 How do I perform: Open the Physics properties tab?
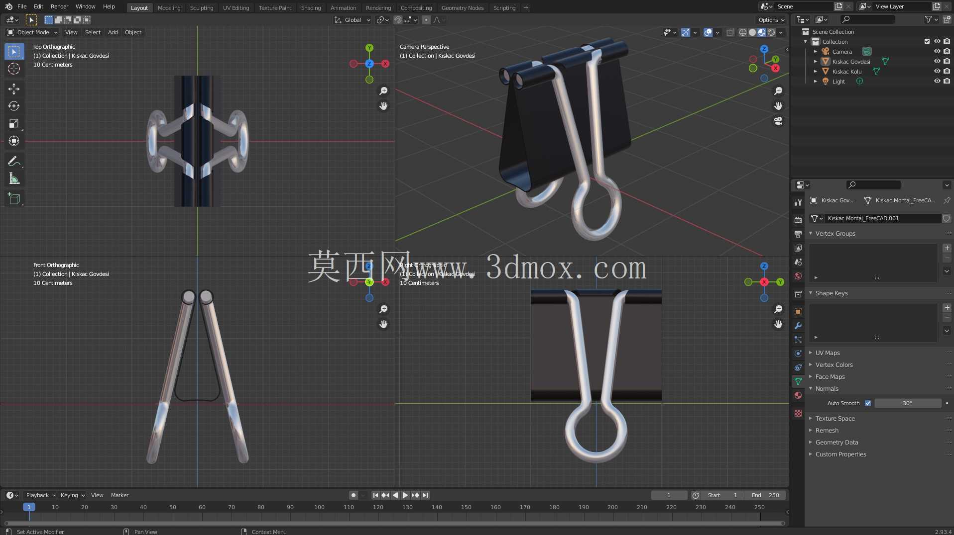(x=798, y=354)
